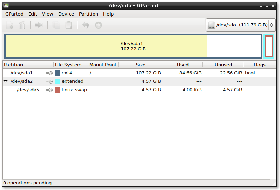
Task: Minimize the GParted window
Action: tap(261, 6)
